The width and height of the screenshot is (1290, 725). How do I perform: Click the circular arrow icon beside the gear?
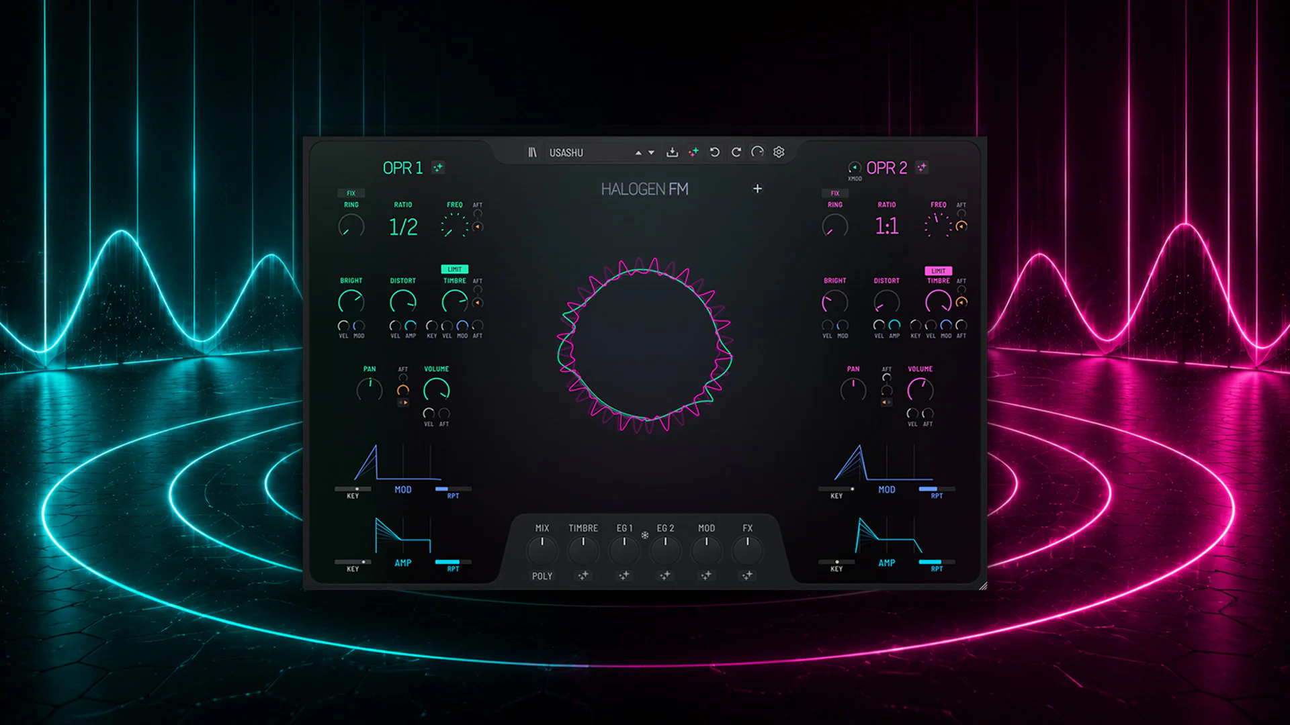pos(757,152)
